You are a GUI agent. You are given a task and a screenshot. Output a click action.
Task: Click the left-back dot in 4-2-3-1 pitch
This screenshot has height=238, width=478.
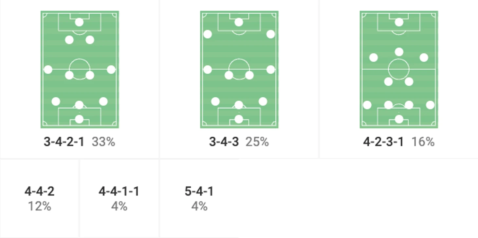click(367, 105)
